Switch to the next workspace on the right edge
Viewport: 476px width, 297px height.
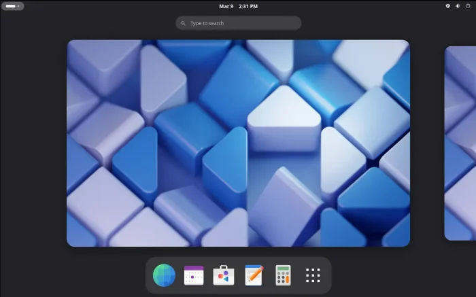coord(461,143)
